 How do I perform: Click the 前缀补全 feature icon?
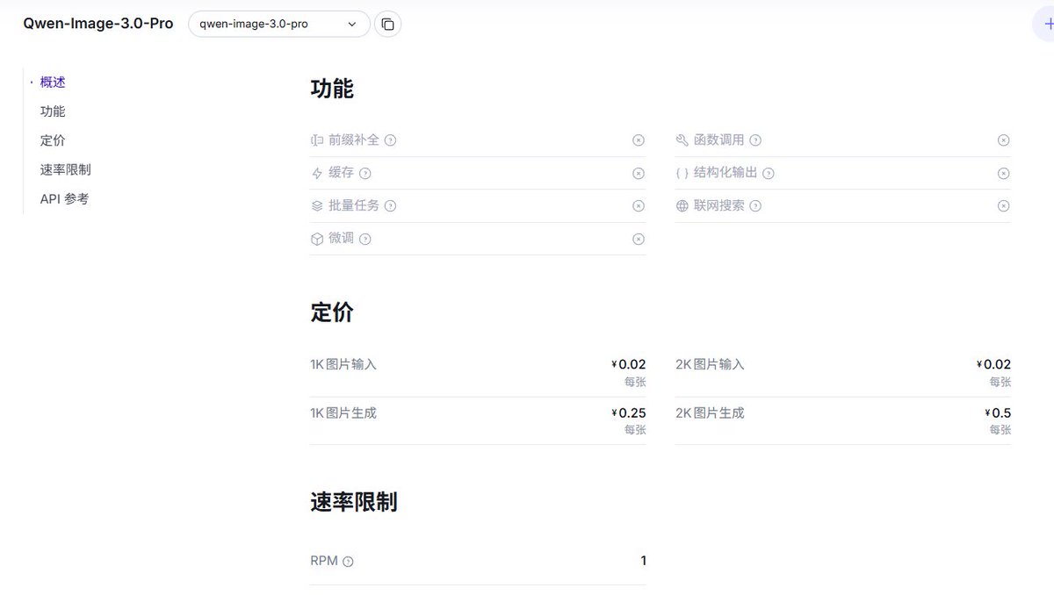[x=317, y=140]
